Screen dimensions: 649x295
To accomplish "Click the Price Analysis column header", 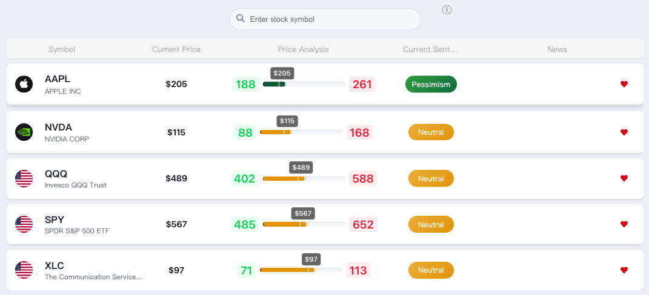I will click(x=304, y=49).
